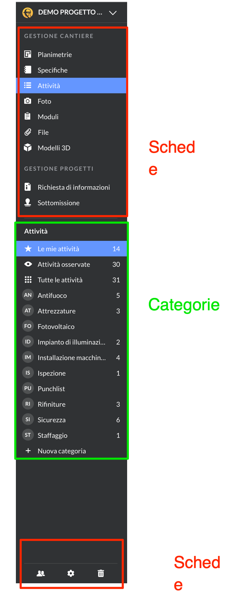
Task: Select Le mie attività starred filter
Action: click(x=72, y=249)
